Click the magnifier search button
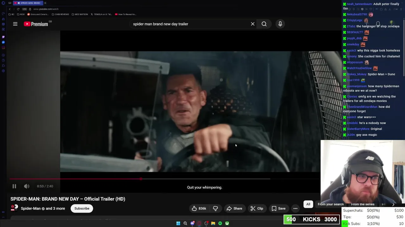This screenshot has height=227, width=405. (x=264, y=24)
